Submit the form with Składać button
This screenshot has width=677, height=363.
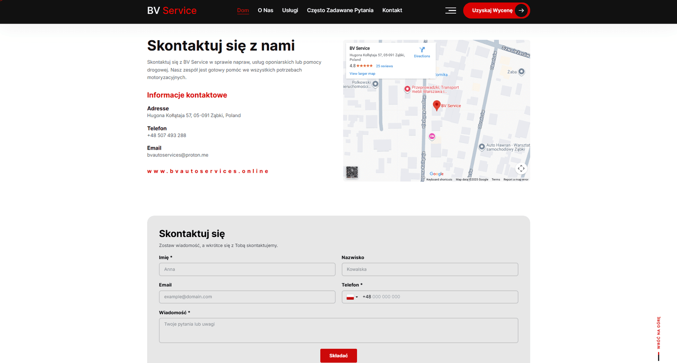[x=338, y=355]
